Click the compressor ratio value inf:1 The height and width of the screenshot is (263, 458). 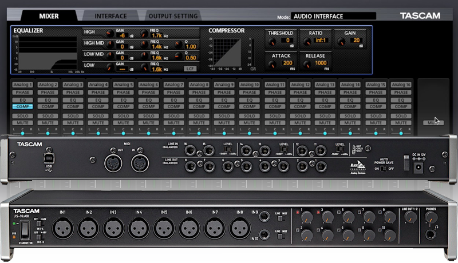tap(321, 40)
